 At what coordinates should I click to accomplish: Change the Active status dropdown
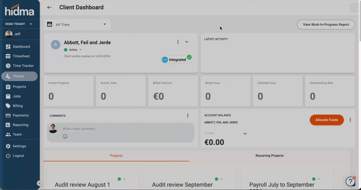click(73, 50)
